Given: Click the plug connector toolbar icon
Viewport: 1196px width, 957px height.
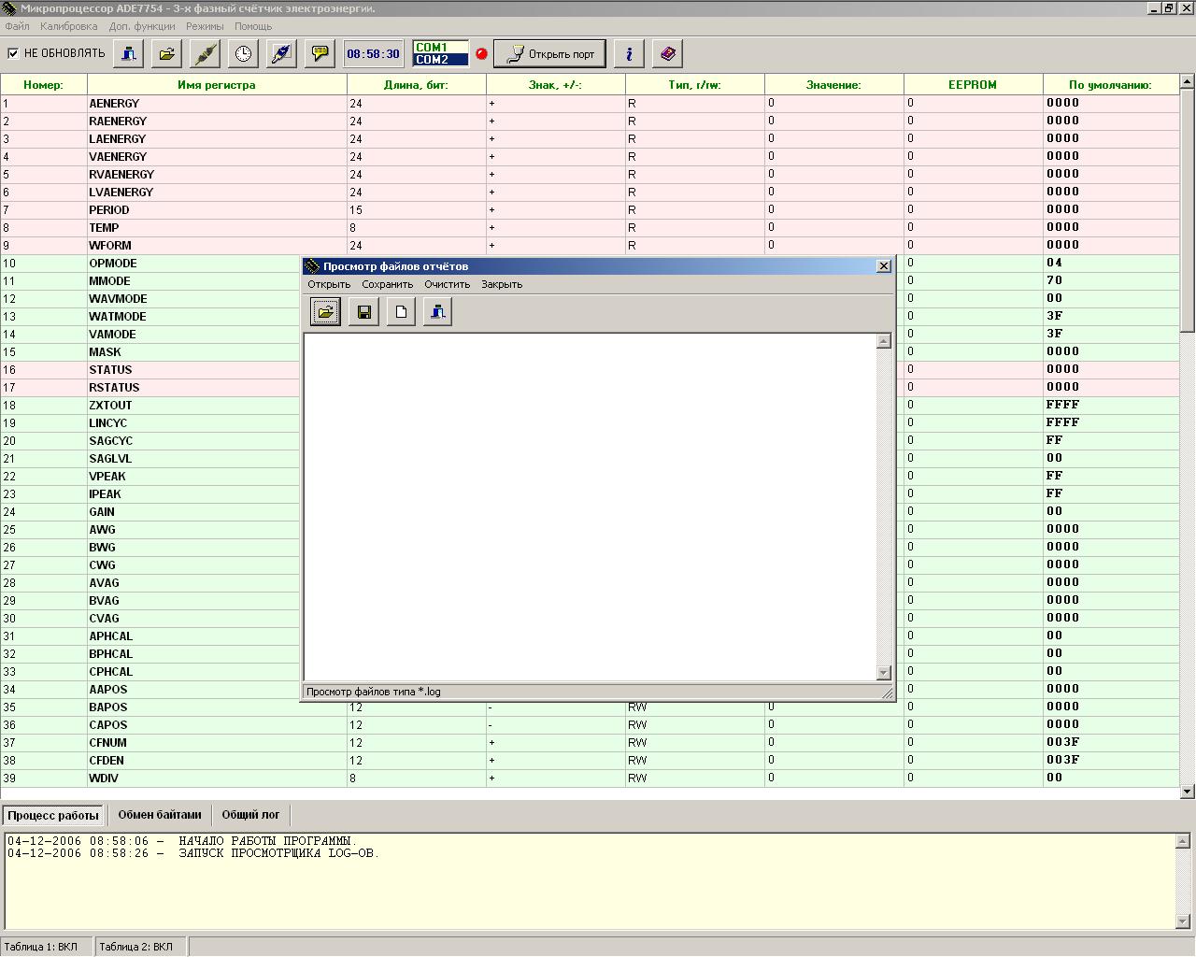Looking at the screenshot, I should 205,53.
